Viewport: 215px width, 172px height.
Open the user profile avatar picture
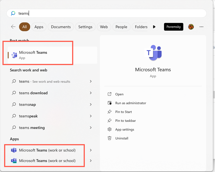point(191,27)
